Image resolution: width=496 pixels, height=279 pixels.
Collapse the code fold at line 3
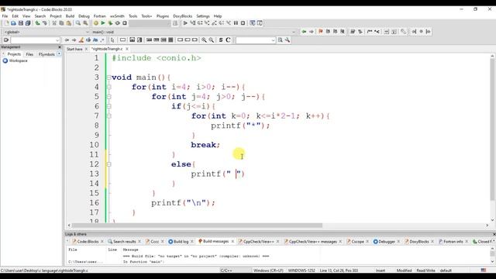coord(108,77)
